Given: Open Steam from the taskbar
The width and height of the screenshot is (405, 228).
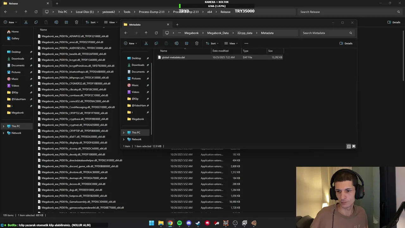Looking at the screenshot, I should (x=198, y=223).
